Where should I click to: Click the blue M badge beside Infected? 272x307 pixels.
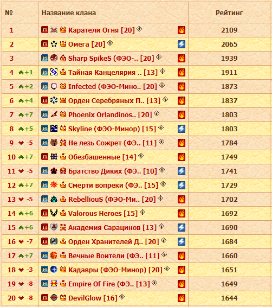[x=45, y=86]
